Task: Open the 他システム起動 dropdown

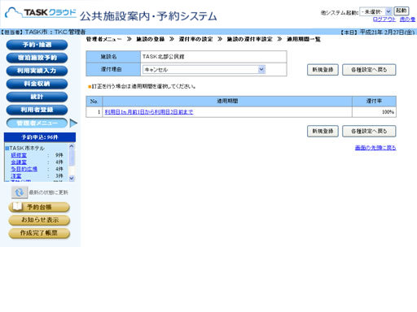Action: click(x=375, y=11)
